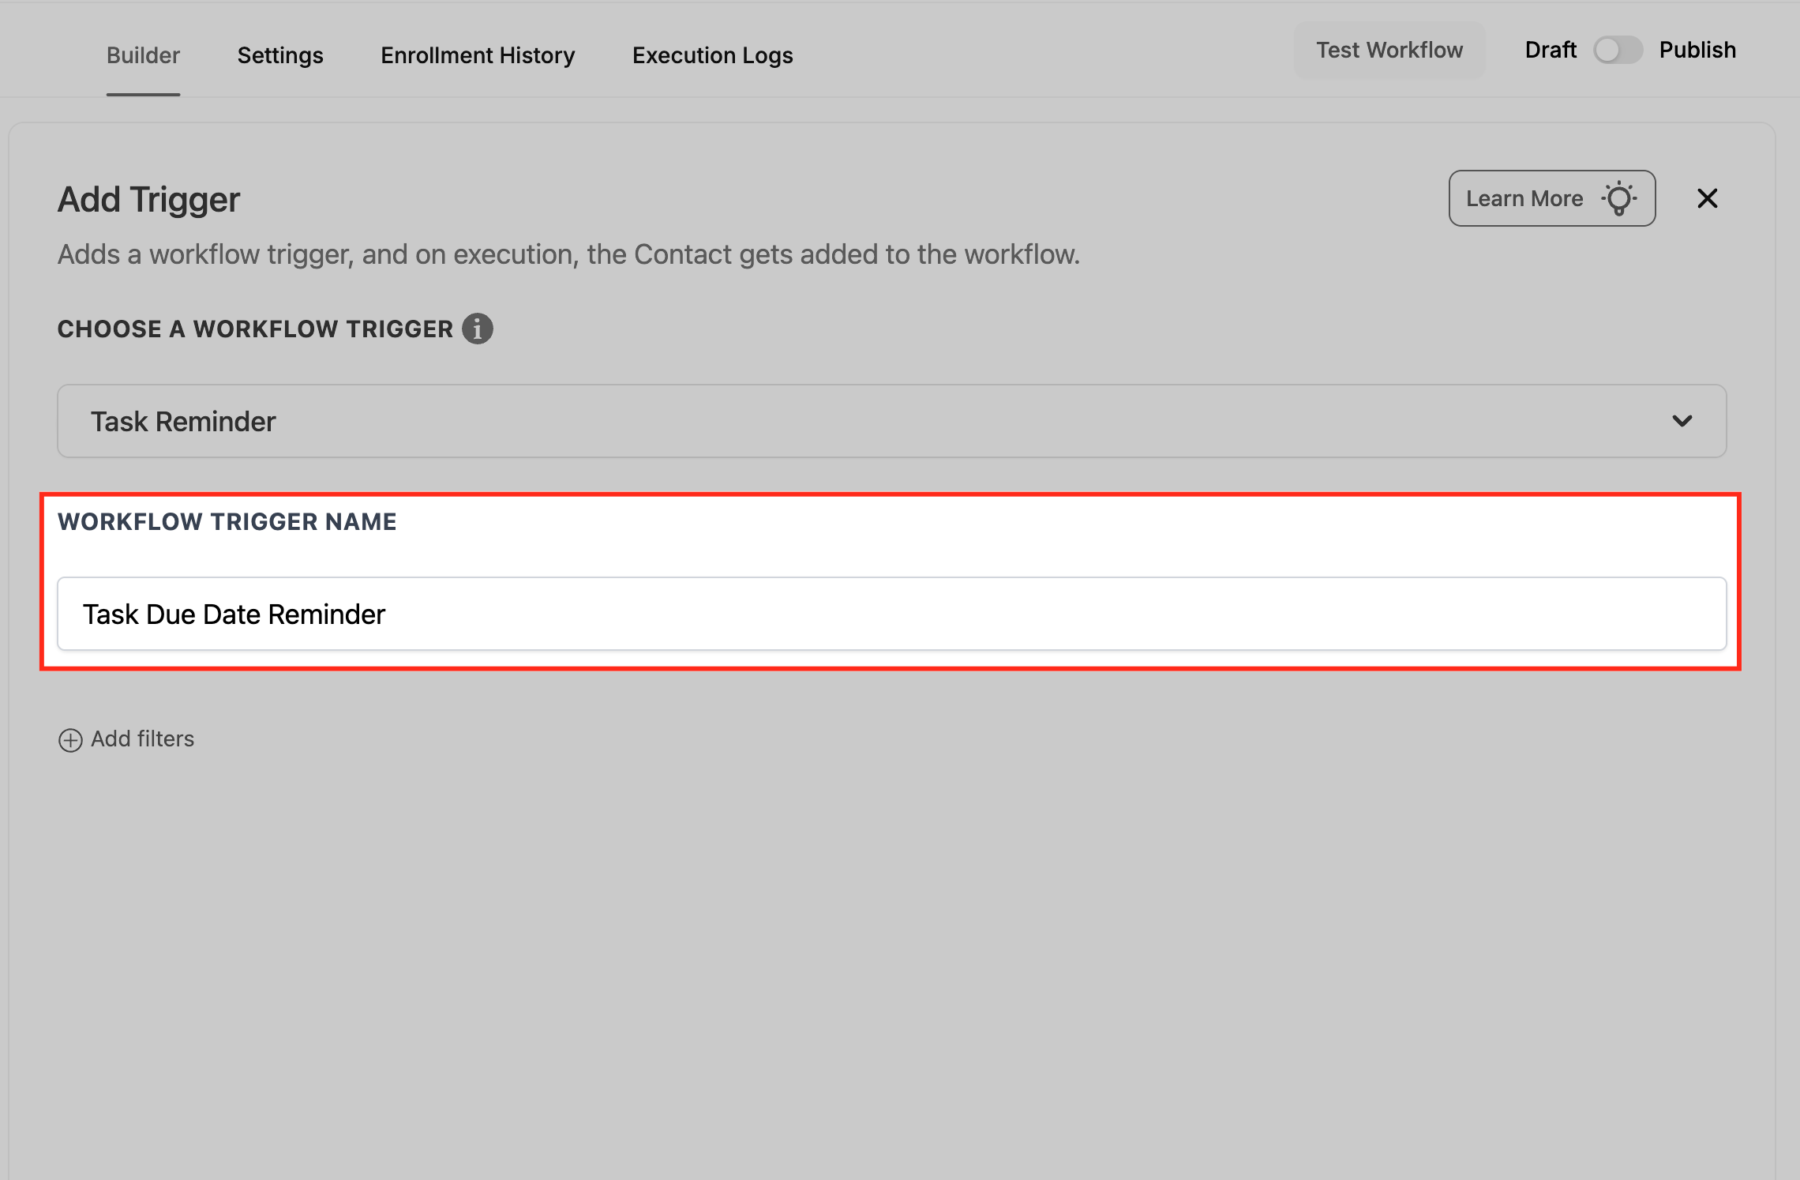This screenshot has height=1180, width=1800.
Task: Click the Choose a Workflow Trigger label
Action: click(255, 329)
